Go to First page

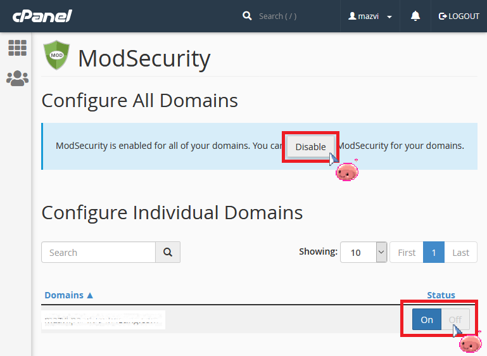(x=407, y=252)
